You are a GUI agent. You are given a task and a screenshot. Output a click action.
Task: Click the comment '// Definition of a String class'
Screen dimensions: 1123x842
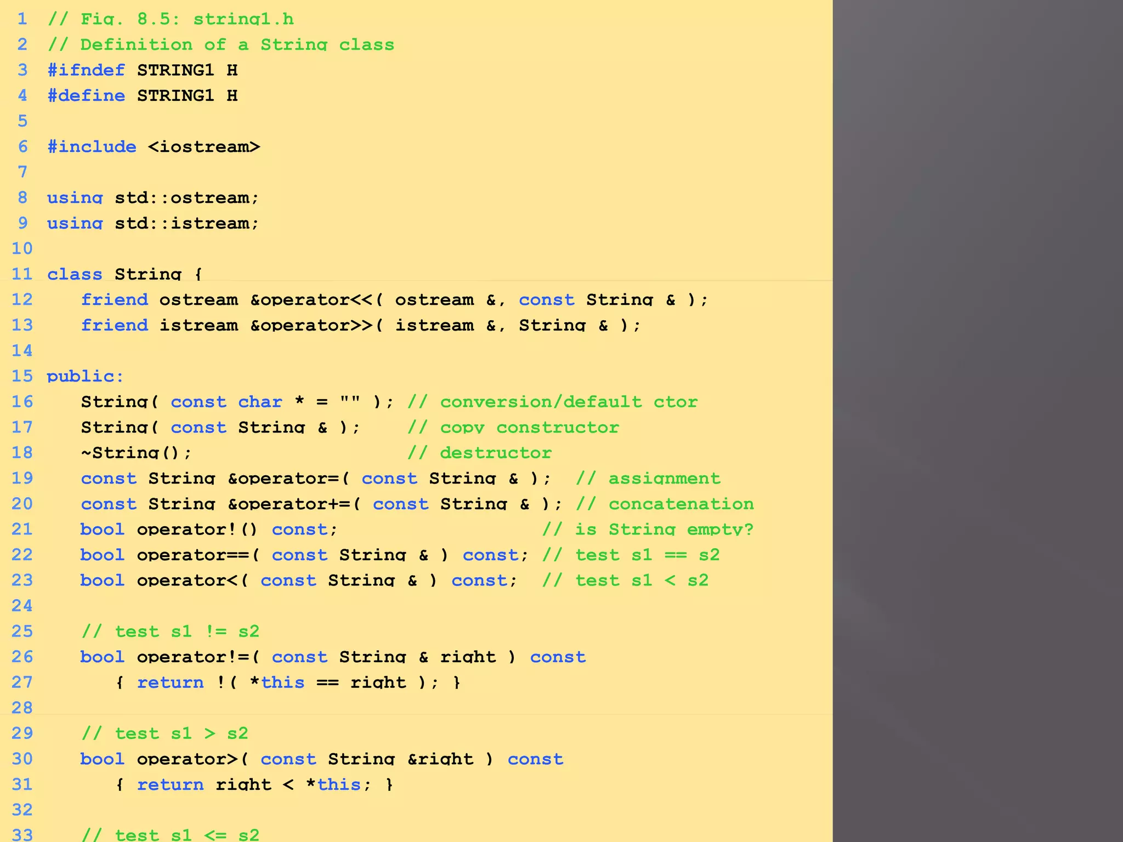(x=221, y=44)
